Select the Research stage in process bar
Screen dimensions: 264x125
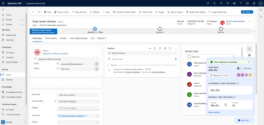[160, 29]
